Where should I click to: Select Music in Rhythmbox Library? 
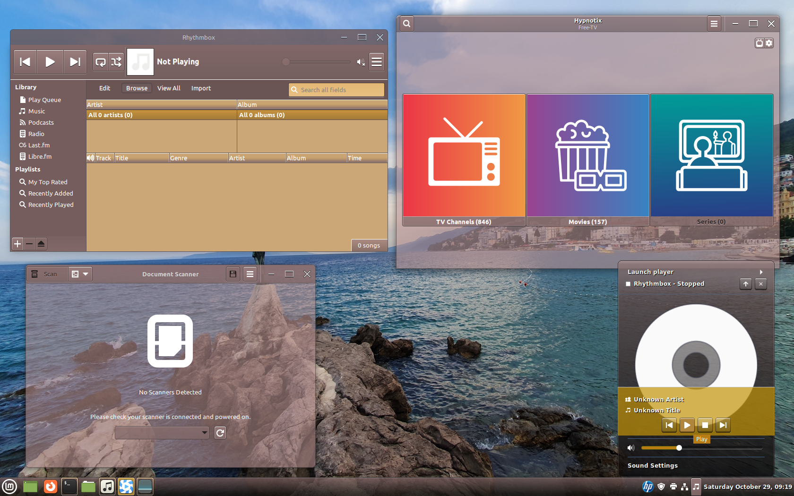click(x=36, y=111)
